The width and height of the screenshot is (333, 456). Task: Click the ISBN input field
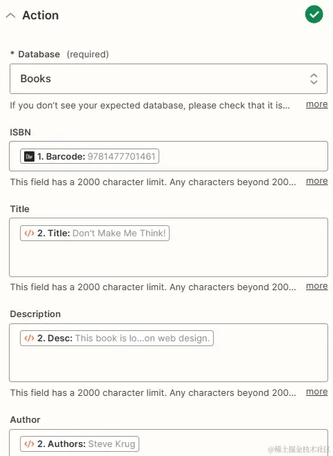coord(168,156)
